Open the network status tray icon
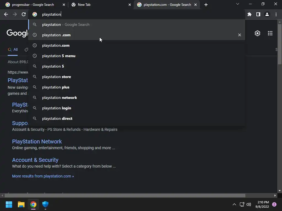This screenshot has width=282, height=211. [x=242, y=204]
